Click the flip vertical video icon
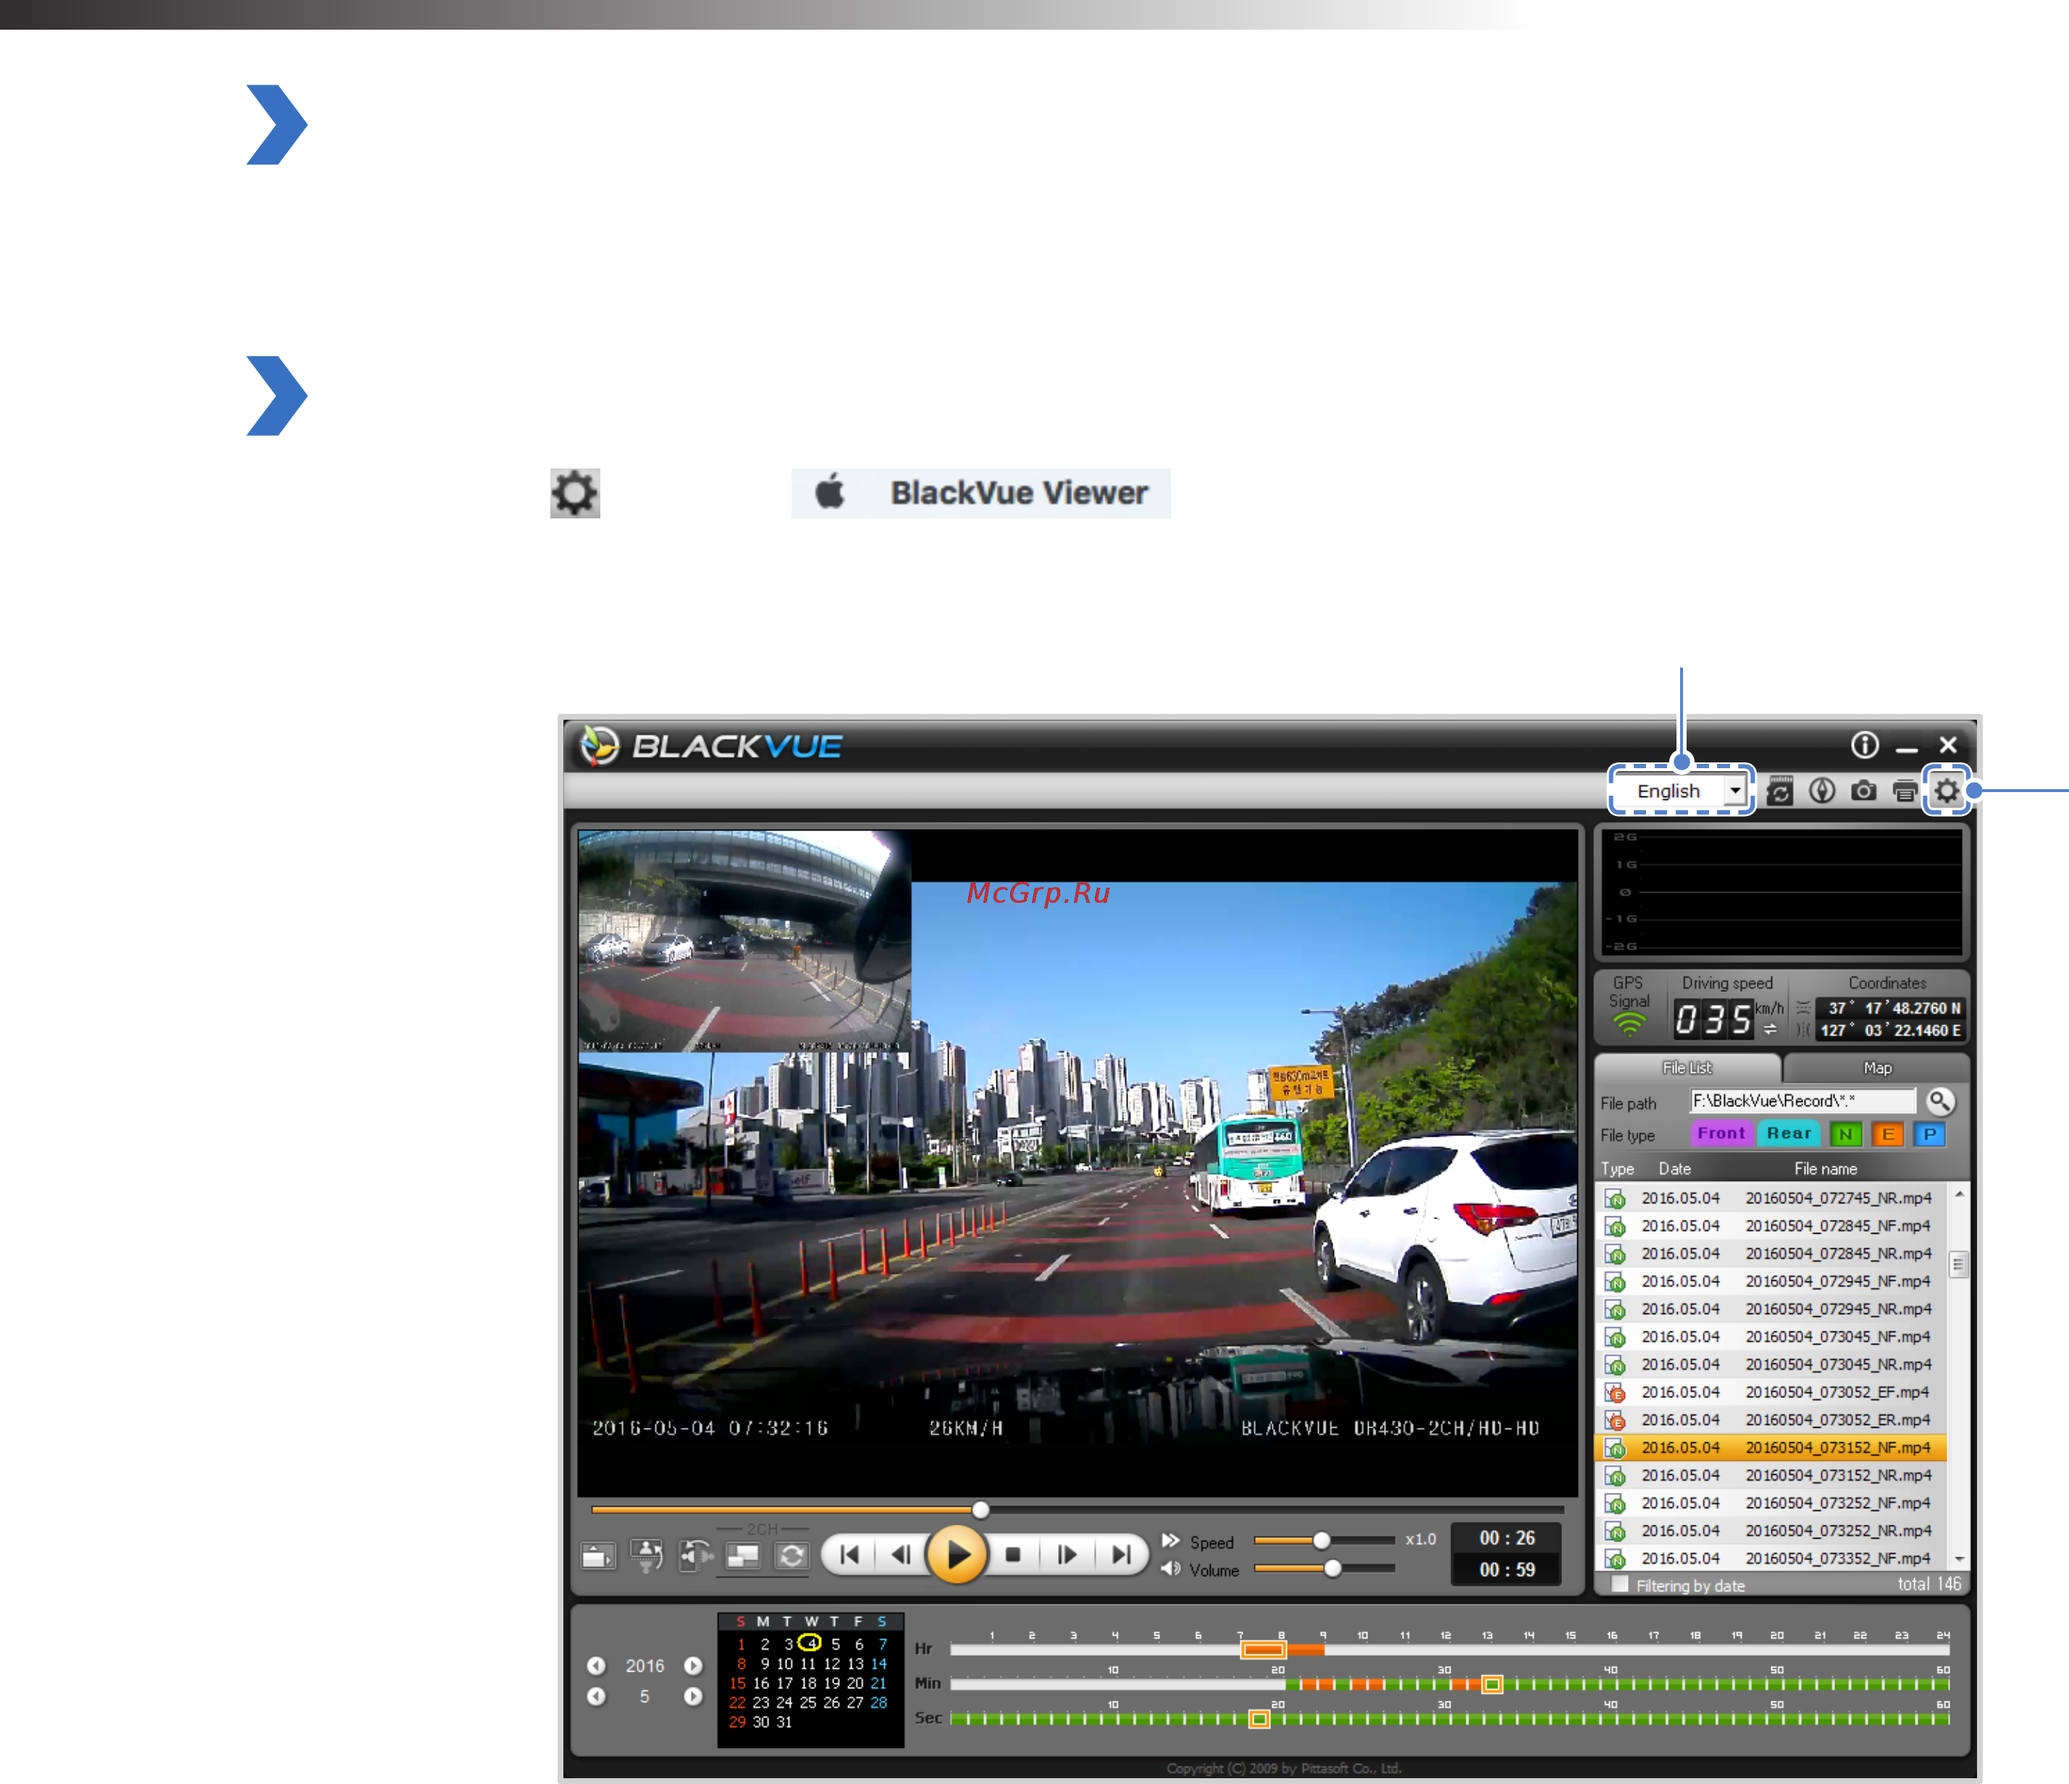The width and height of the screenshot is (2069, 1784). coord(647,1555)
